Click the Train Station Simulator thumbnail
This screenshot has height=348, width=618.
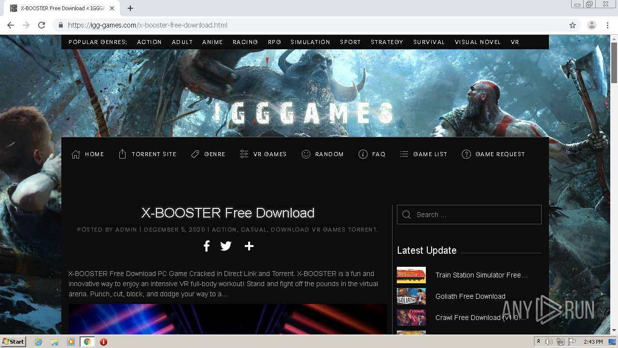point(411,275)
